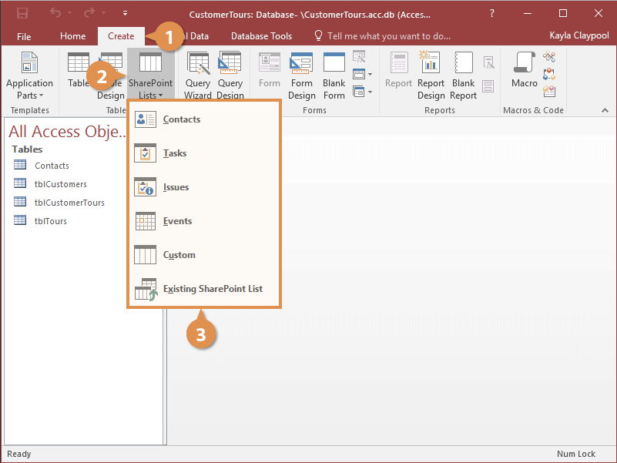
Task: Click the Custom list grid icon
Action: (x=146, y=255)
